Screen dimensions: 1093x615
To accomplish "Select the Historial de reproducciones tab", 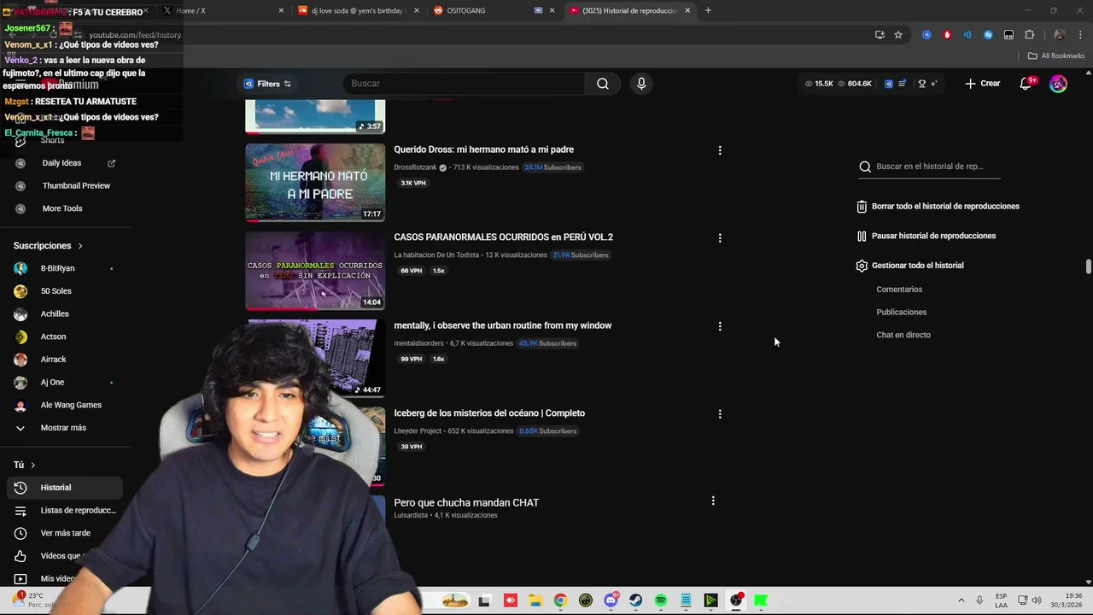I will (x=630, y=10).
